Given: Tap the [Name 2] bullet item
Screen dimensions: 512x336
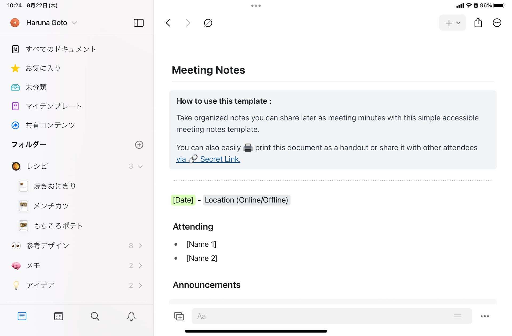Looking at the screenshot, I should [x=202, y=258].
